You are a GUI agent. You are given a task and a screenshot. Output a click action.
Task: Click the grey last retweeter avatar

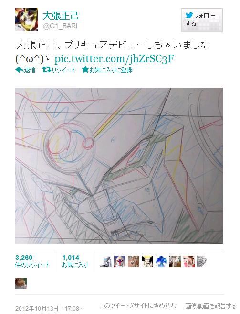pyautogui.click(x=202, y=261)
